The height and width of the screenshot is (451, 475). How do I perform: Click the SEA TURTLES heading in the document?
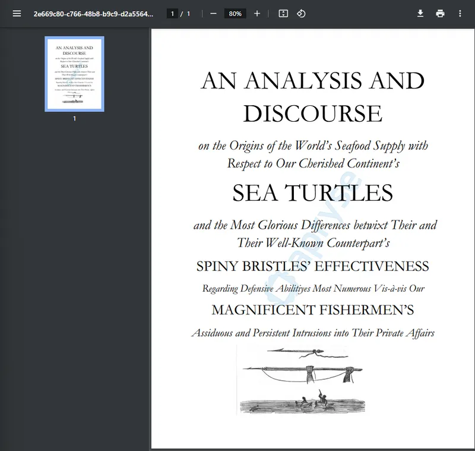click(x=313, y=193)
